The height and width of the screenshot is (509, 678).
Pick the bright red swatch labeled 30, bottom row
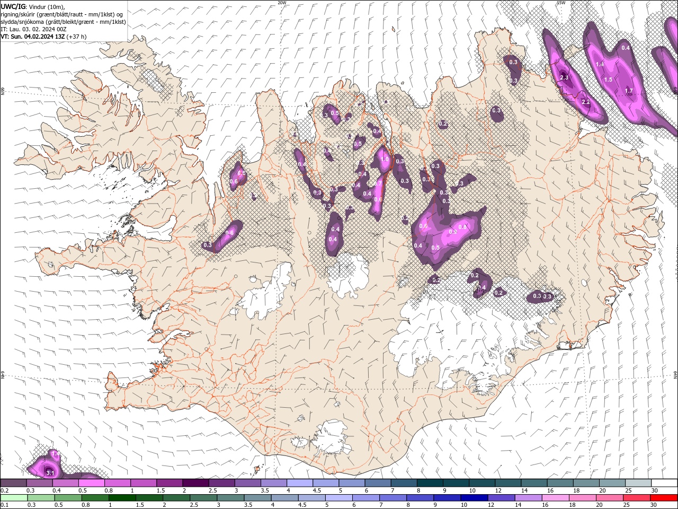[x=664, y=498]
